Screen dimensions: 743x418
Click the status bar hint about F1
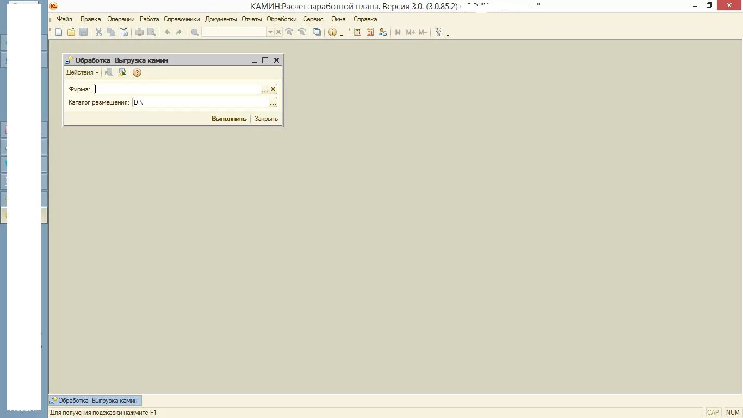tap(103, 413)
